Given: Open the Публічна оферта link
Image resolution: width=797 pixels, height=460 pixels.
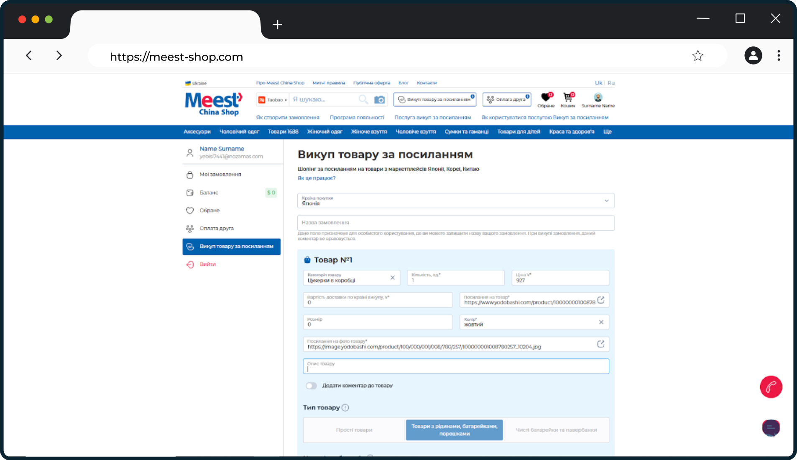Looking at the screenshot, I should pos(371,83).
